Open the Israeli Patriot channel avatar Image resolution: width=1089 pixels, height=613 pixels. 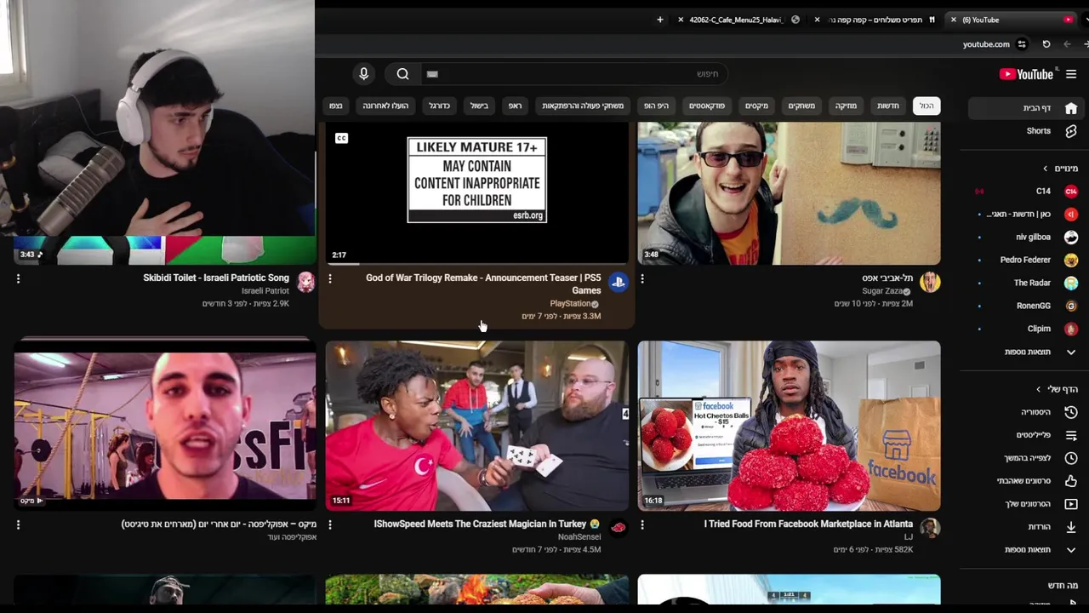pyautogui.click(x=305, y=283)
